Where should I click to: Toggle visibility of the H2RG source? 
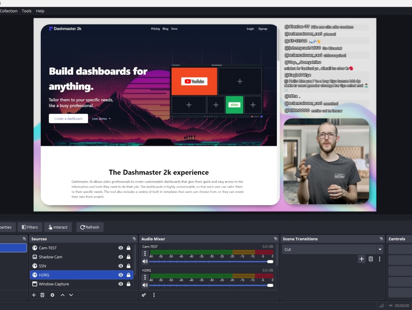(121, 275)
